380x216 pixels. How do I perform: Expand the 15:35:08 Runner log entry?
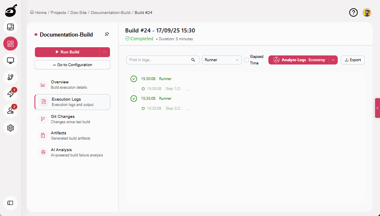pos(156,99)
